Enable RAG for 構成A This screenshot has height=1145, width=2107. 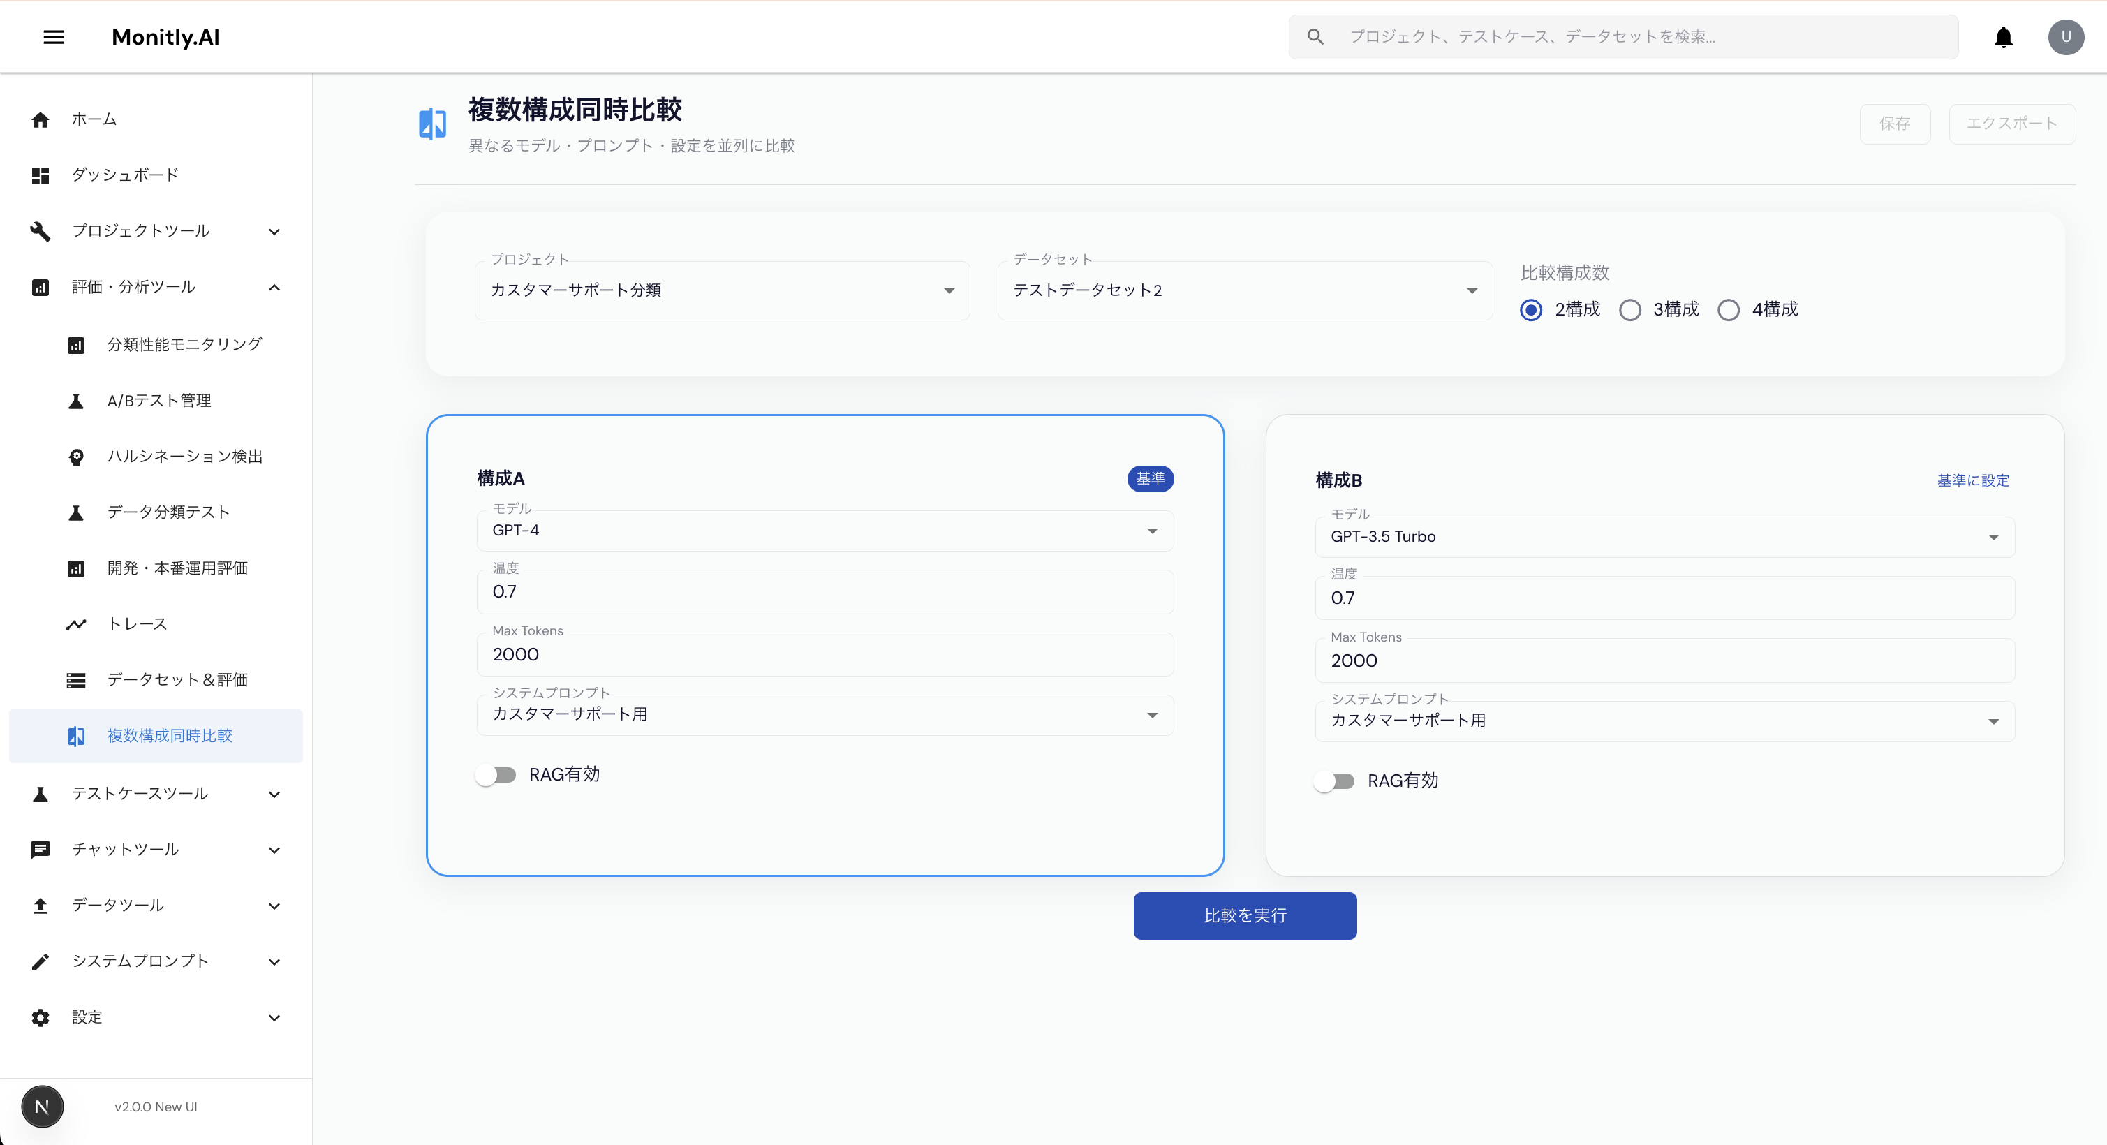click(x=496, y=774)
